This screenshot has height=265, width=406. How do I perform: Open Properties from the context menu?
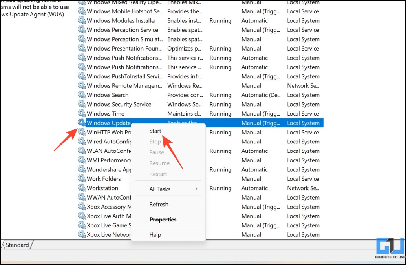click(x=163, y=220)
